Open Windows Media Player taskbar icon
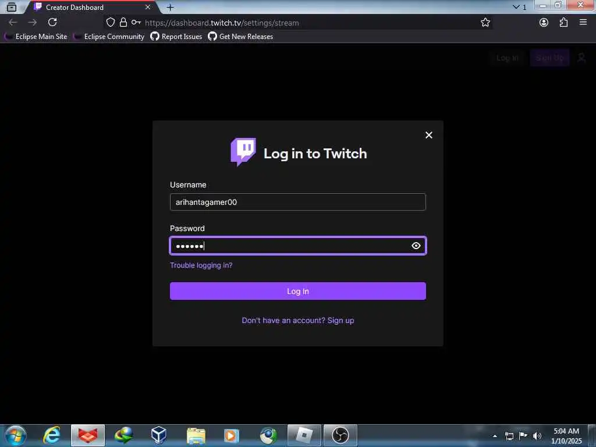This screenshot has width=596, height=447. (231, 435)
